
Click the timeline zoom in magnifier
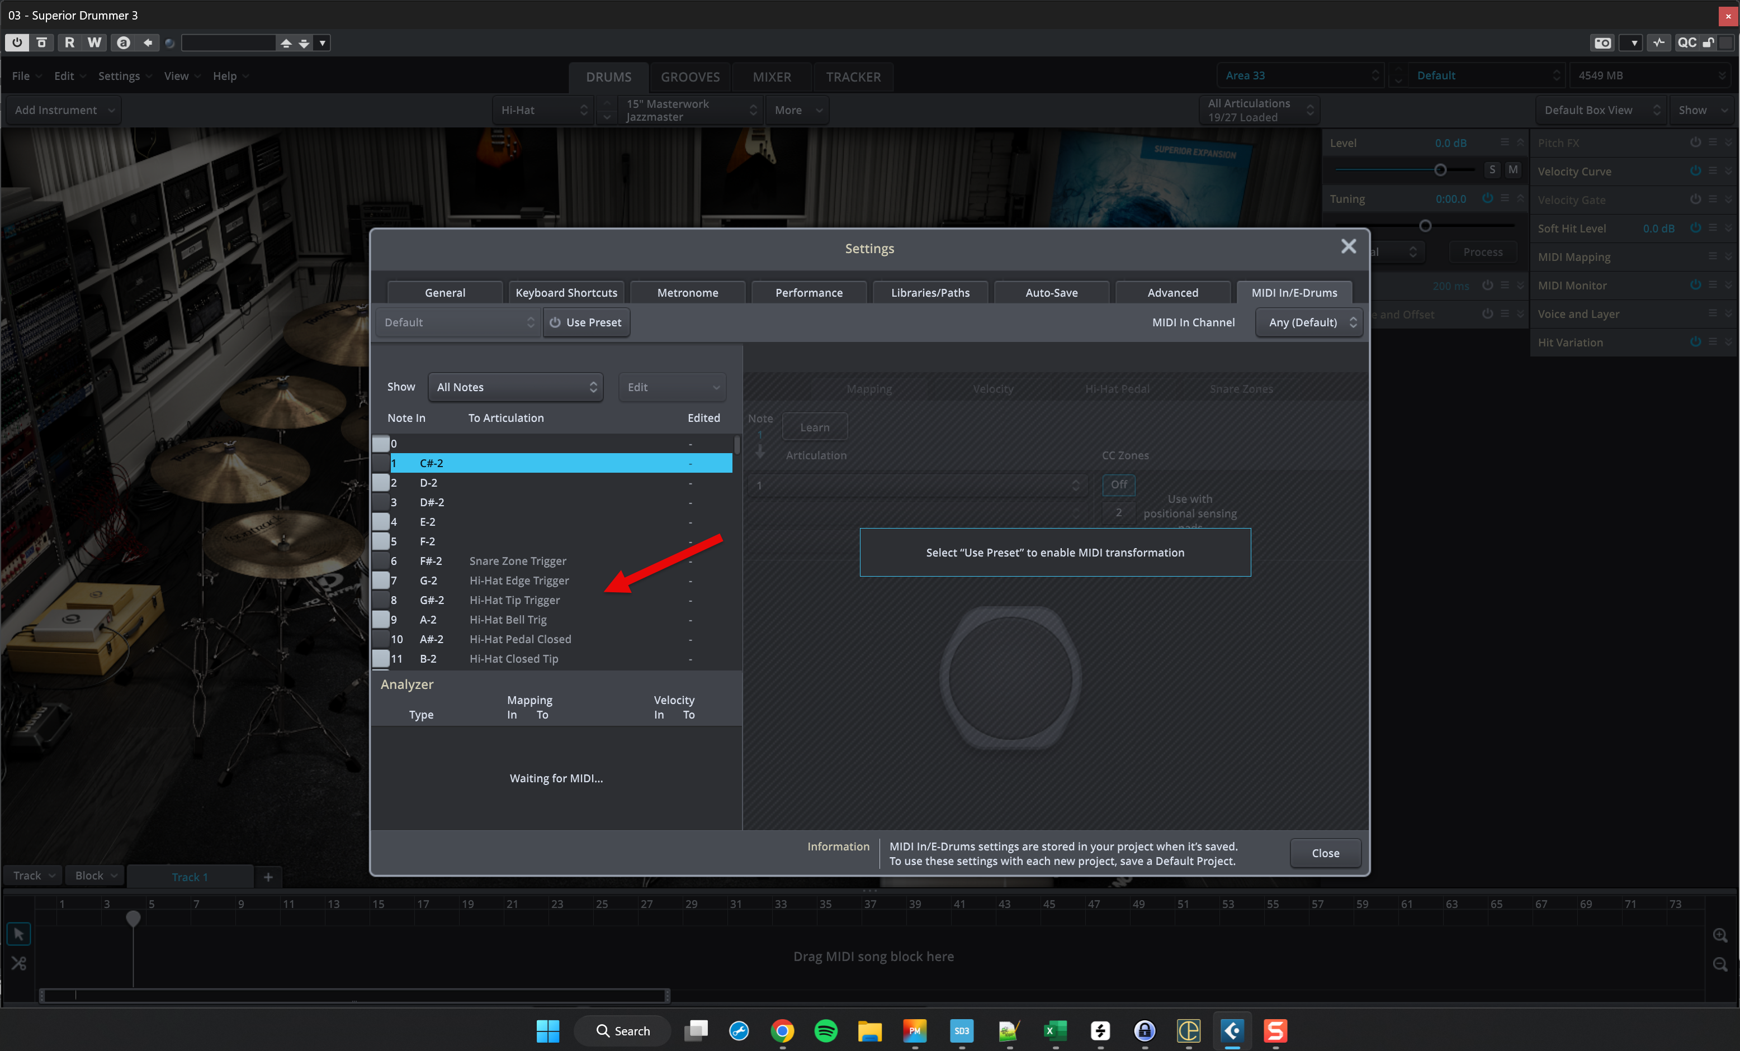point(1720,935)
